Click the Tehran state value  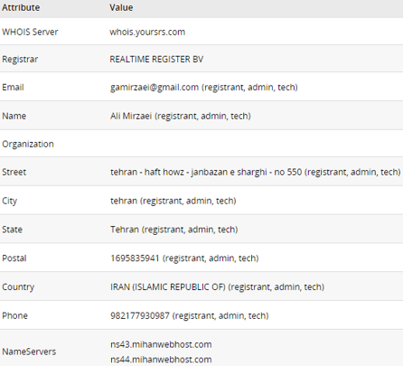(x=125, y=230)
